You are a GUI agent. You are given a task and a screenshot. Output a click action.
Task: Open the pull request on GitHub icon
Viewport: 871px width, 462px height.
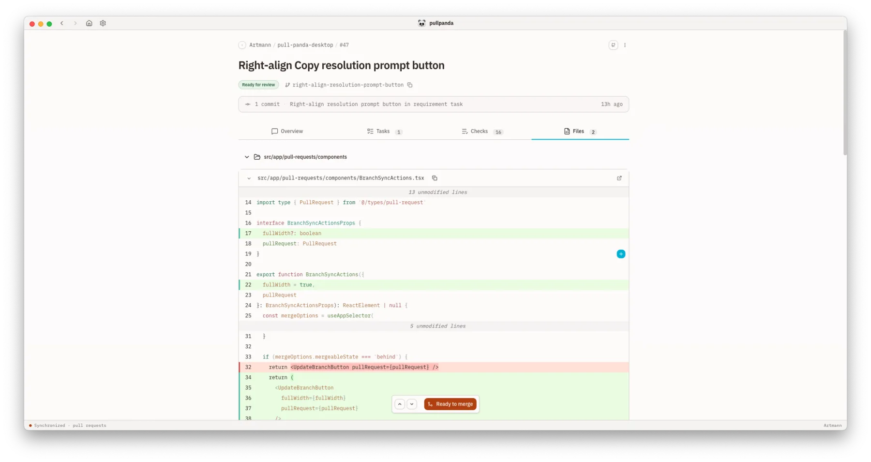click(x=613, y=45)
